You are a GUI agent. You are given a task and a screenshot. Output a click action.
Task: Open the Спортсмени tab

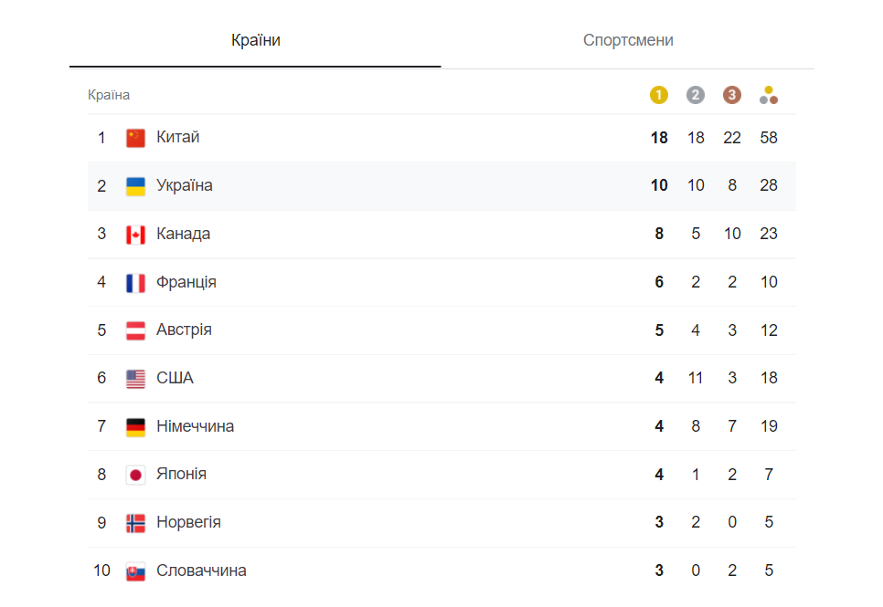tap(628, 40)
